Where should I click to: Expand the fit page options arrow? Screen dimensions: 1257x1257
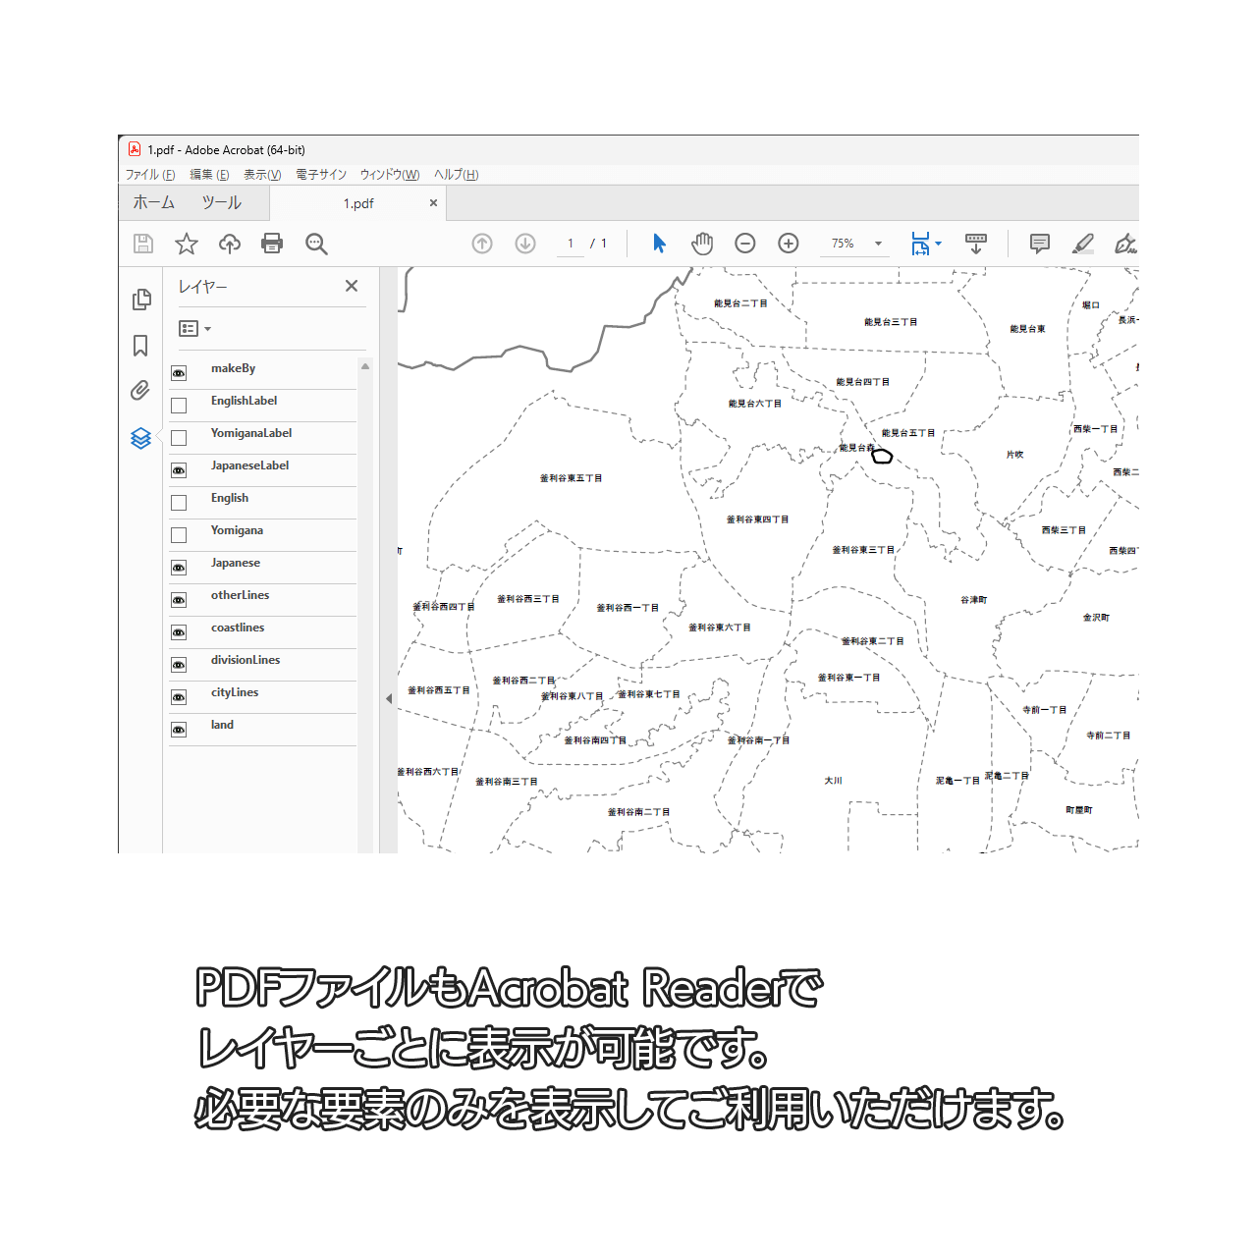coord(938,244)
